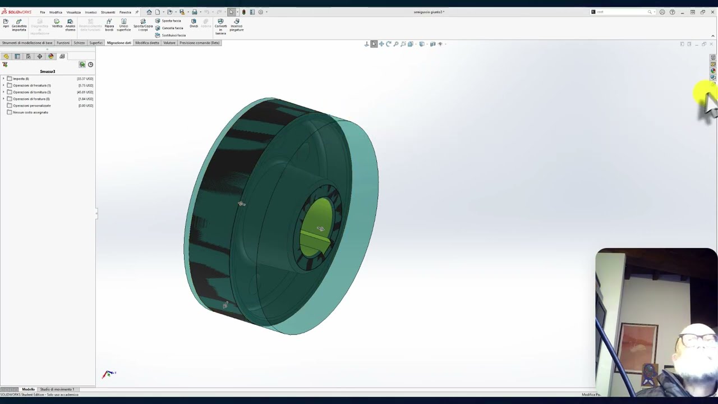
Task: Open Appearances tab in task pane
Action: tap(713, 71)
